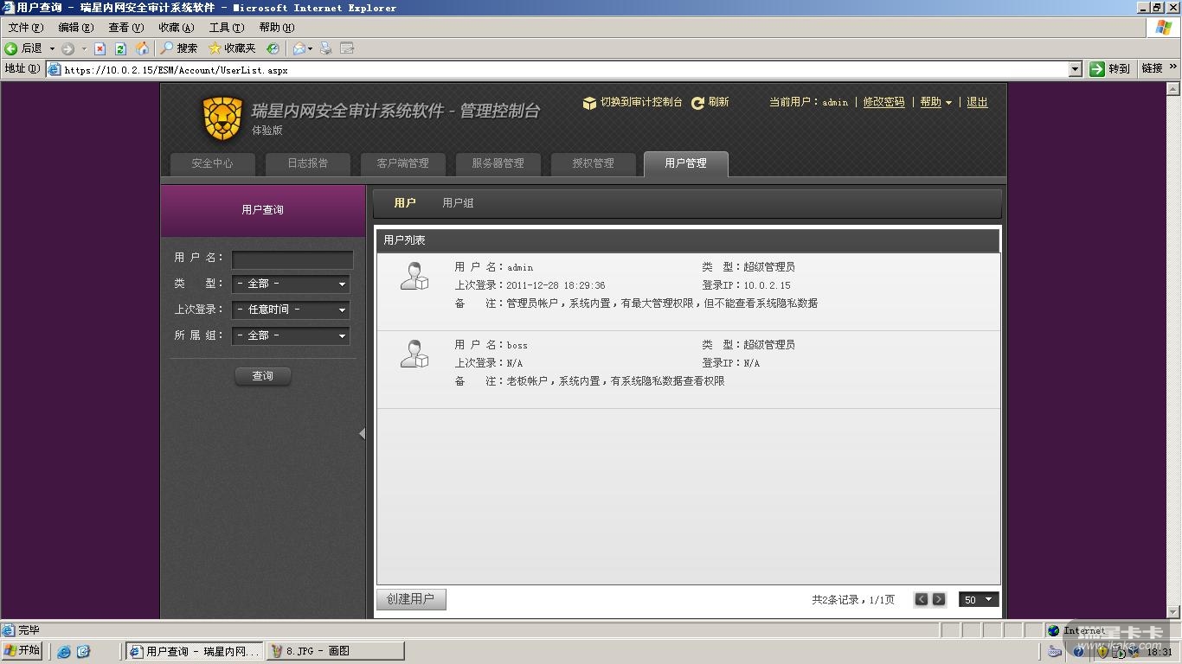
Task: Click the IE Home toolbar icon
Action: click(x=142, y=48)
